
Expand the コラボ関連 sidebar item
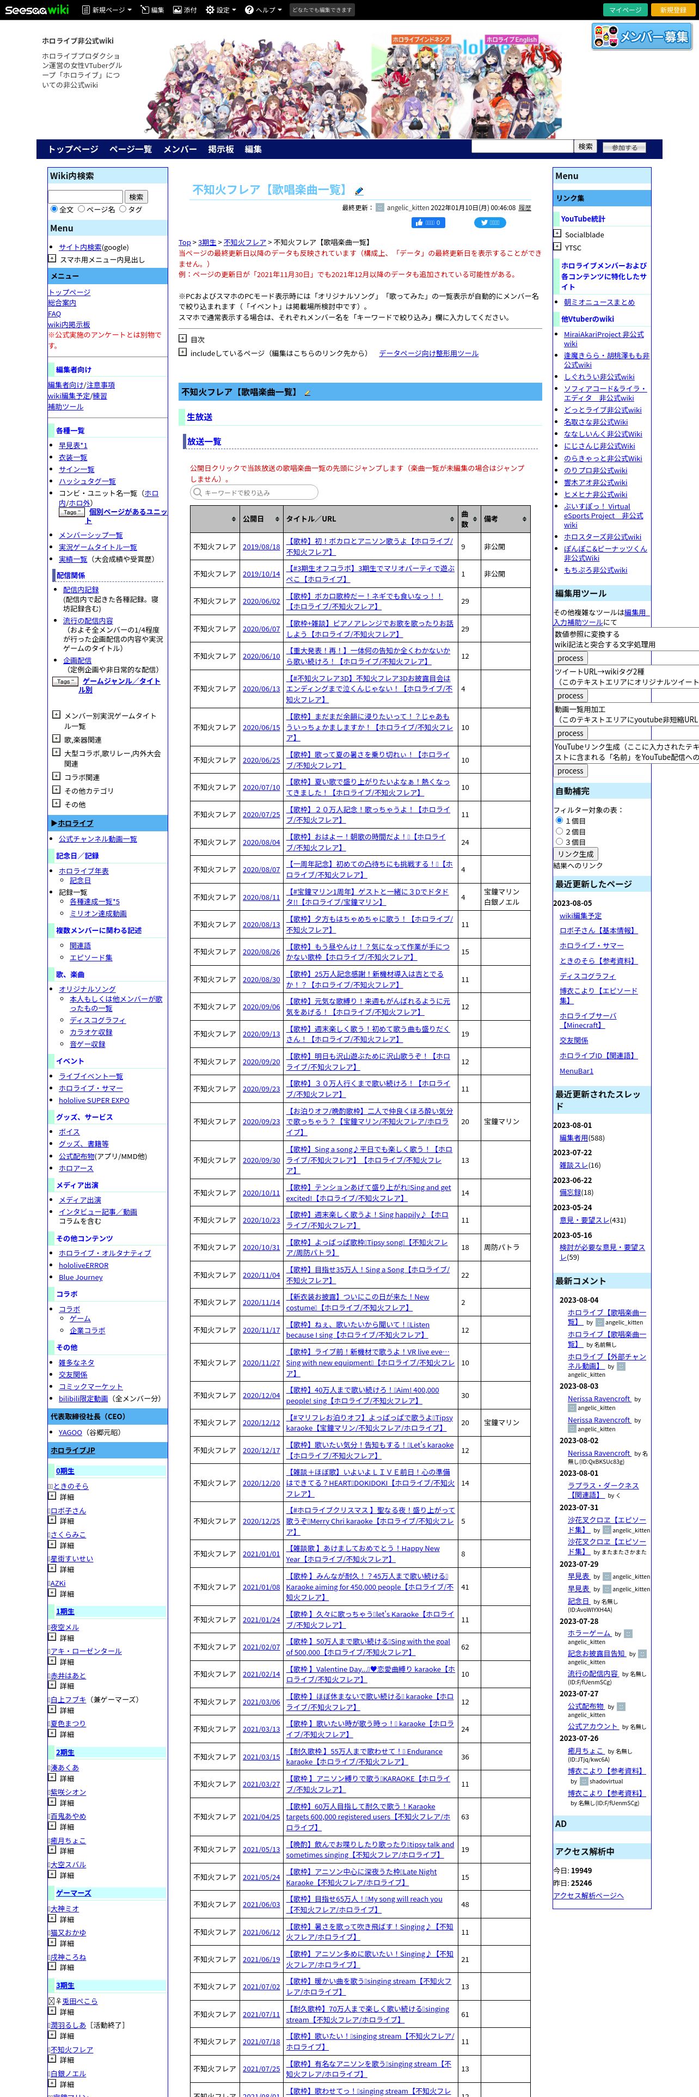56,777
